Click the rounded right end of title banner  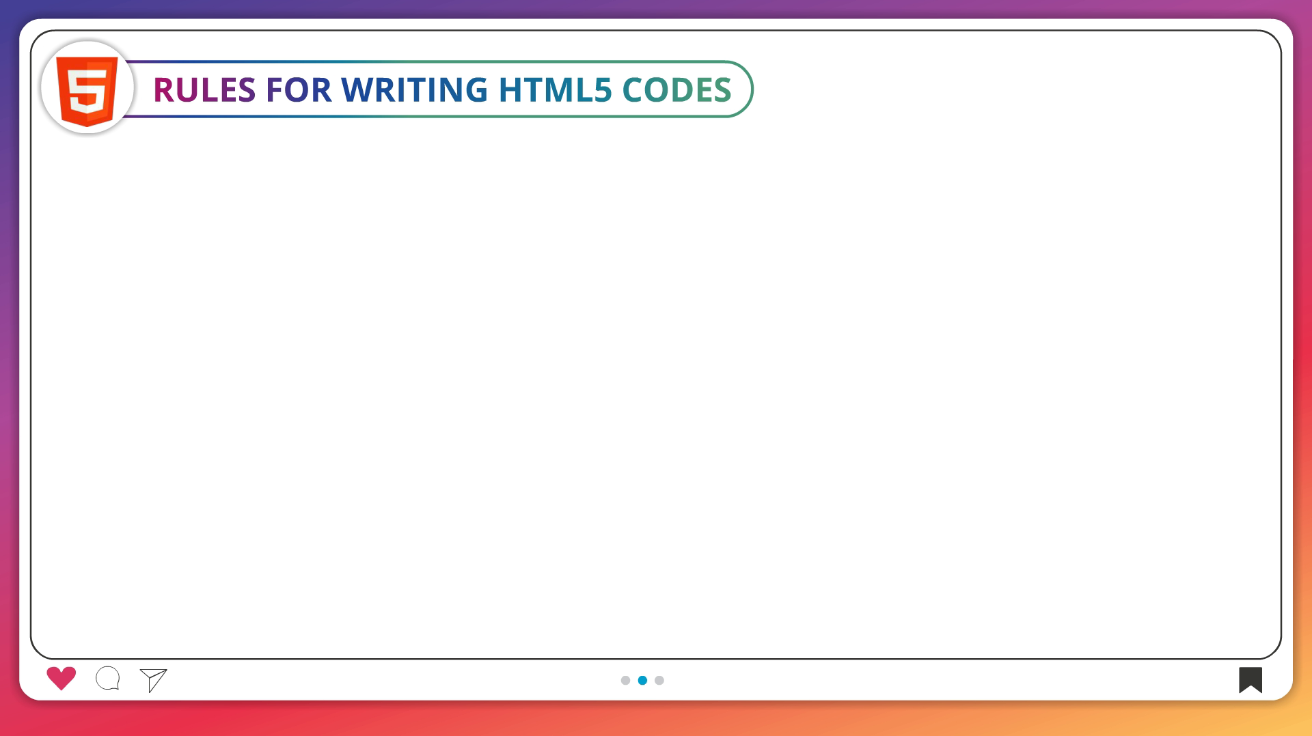coord(745,89)
